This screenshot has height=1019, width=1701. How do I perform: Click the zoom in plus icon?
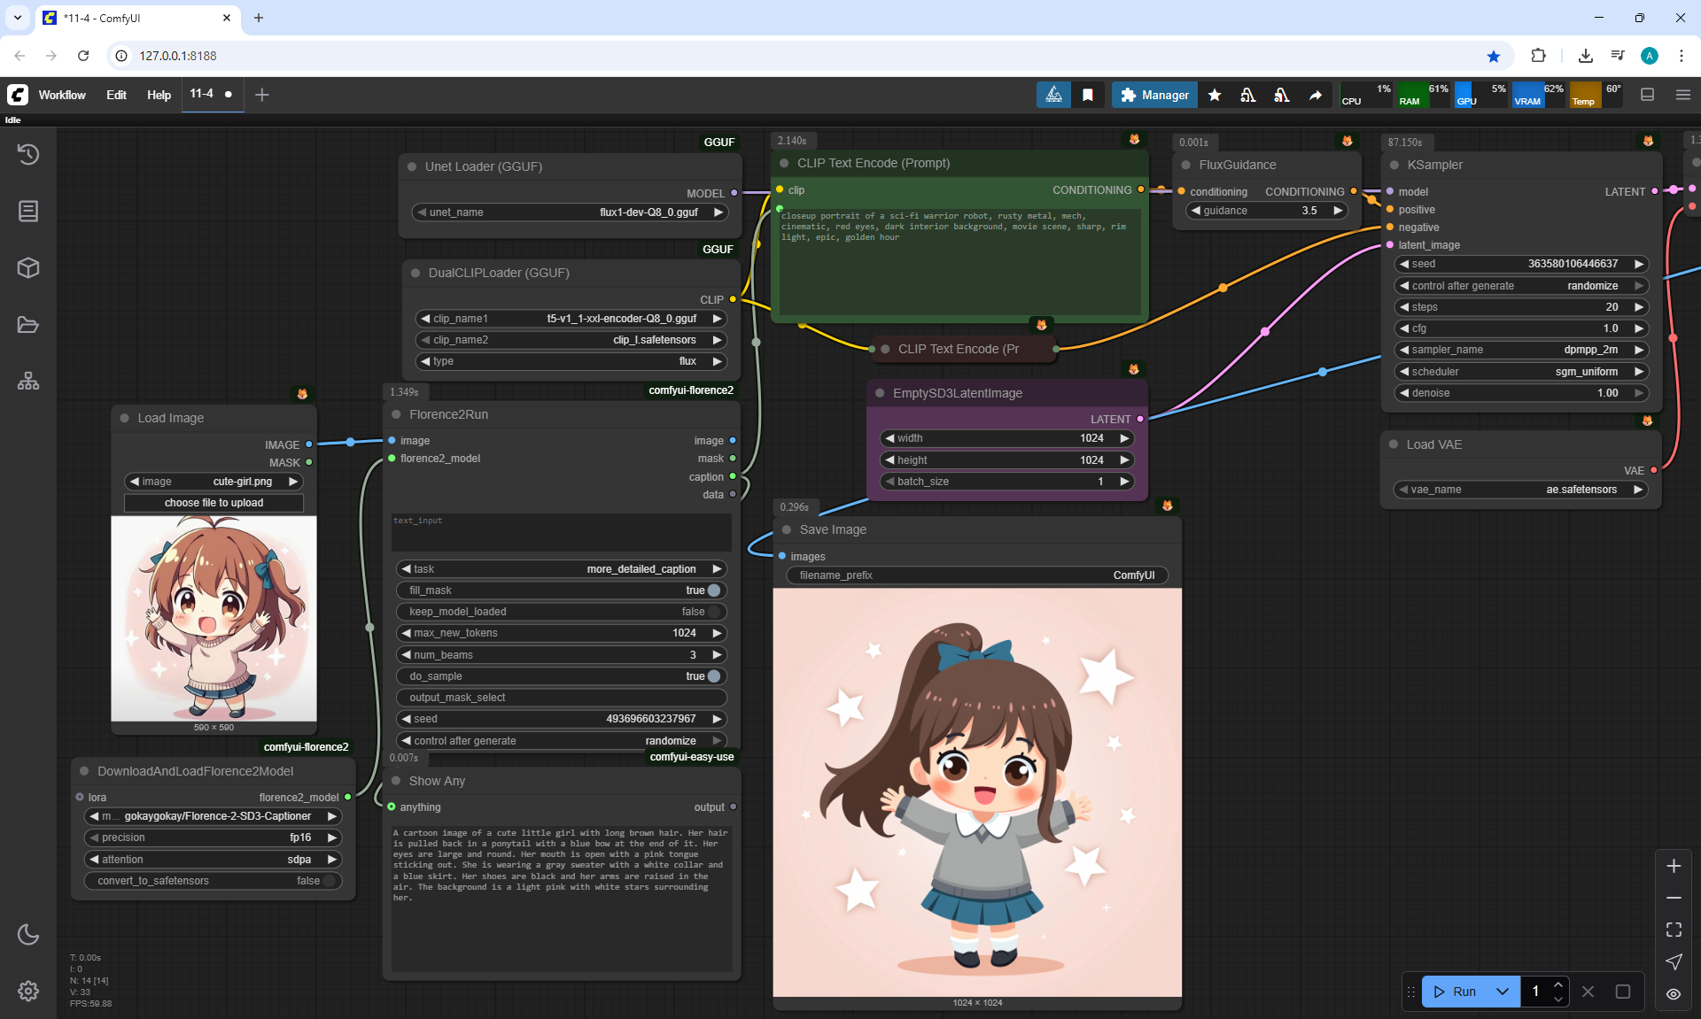(x=1674, y=866)
